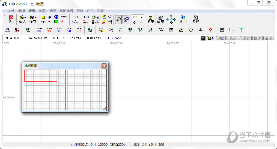Open the 导航 menu
This screenshot has height=149, width=277.
click(80, 11)
